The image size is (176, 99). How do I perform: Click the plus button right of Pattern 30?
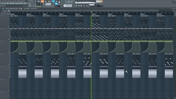tap(73, 5)
